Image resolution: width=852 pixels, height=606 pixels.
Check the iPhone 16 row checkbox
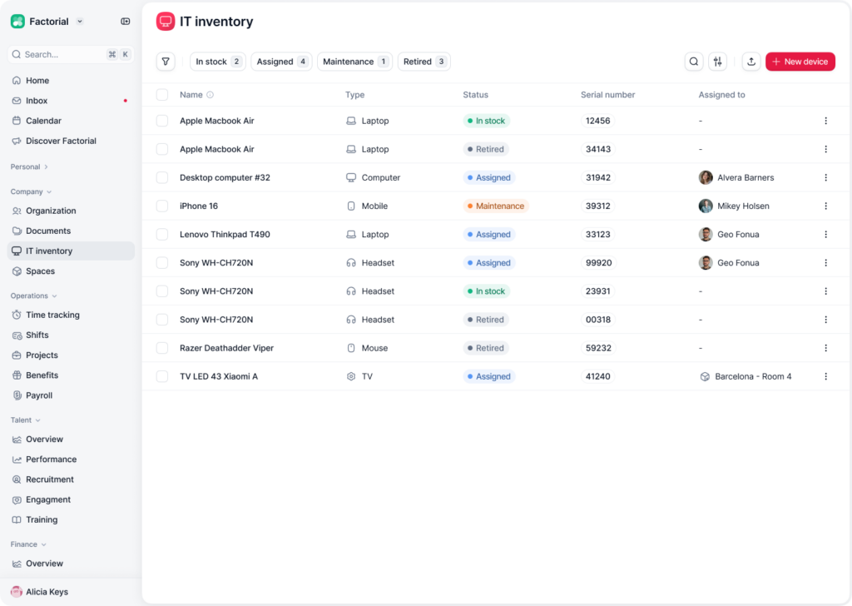tap(162, 206)
